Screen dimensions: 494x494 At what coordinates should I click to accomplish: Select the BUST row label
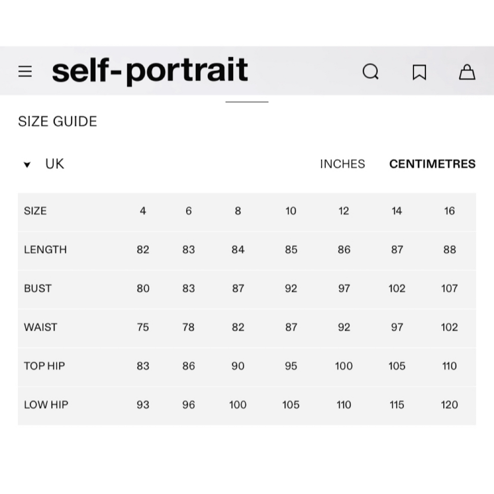(x=38, y=288)
